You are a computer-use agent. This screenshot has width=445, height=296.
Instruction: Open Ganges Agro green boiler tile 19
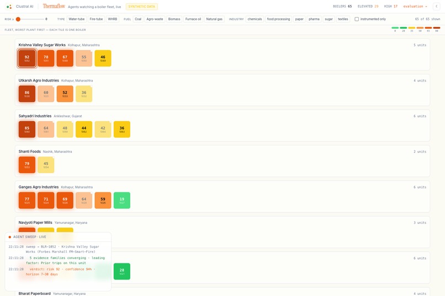(122, 200)
